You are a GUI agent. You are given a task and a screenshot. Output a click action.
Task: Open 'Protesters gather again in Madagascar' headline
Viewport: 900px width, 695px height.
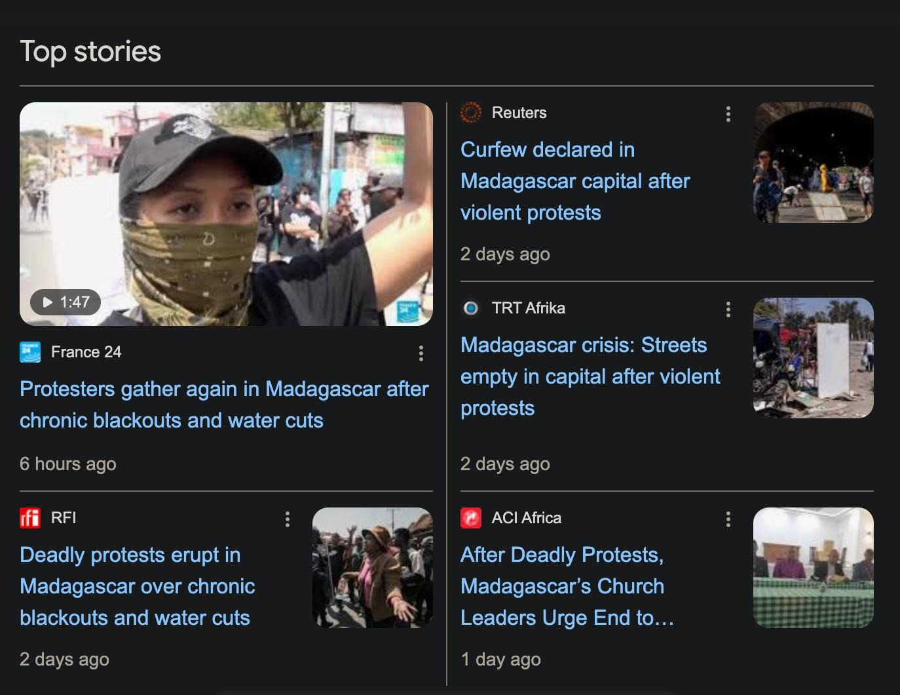coord(224,405)
